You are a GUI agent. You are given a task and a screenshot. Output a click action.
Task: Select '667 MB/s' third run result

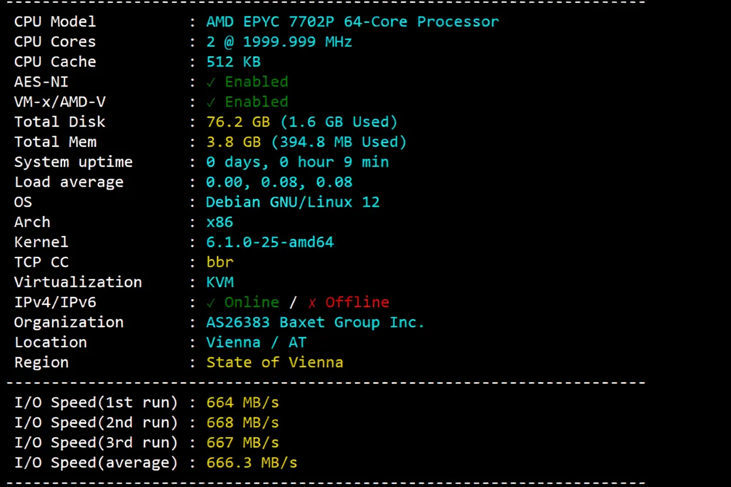click(x=242, y=443)
